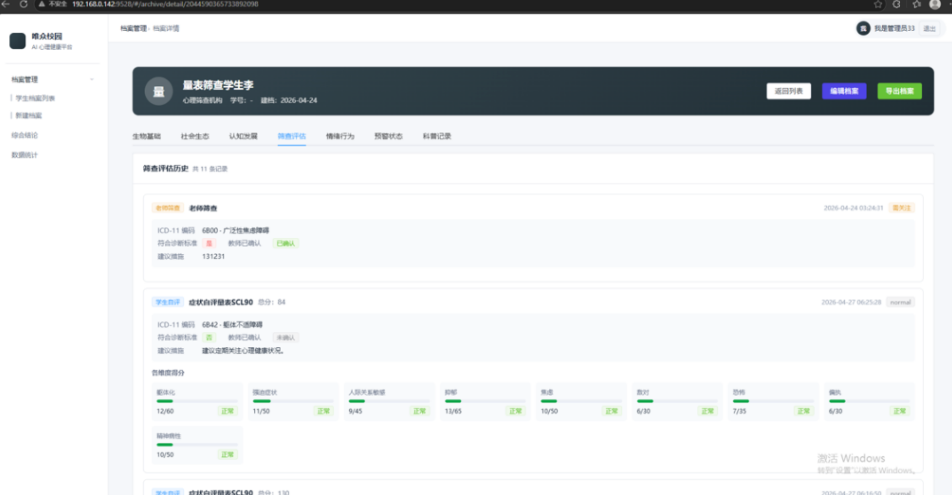952x495 pixels.
Task: Switch to the 生物基础 tab
Action: 146,136
